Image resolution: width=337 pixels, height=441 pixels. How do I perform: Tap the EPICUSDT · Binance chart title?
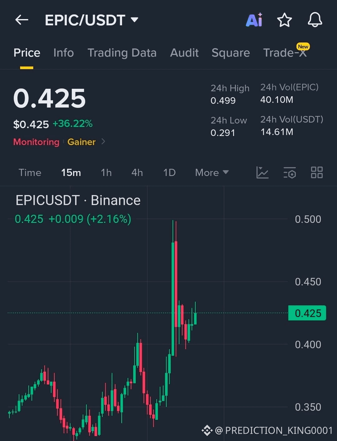[x=78, y=200]
